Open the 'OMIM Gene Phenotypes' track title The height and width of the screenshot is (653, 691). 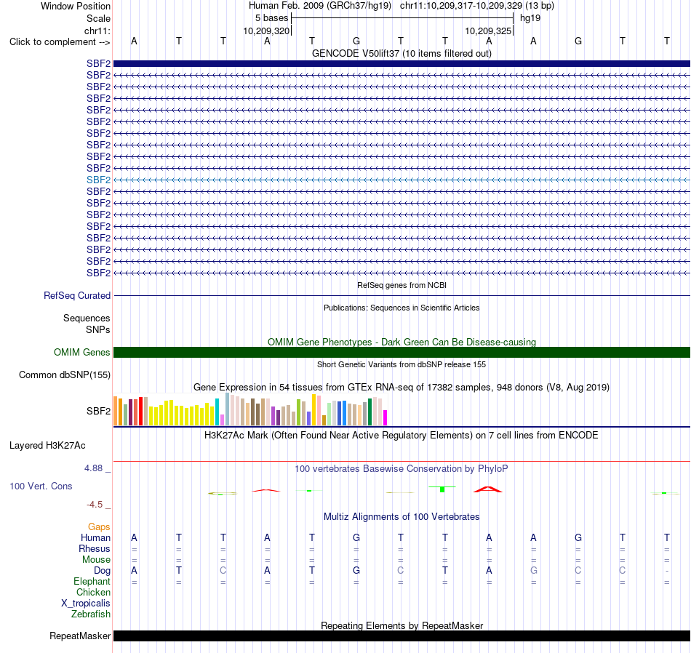tap(402, 342)
